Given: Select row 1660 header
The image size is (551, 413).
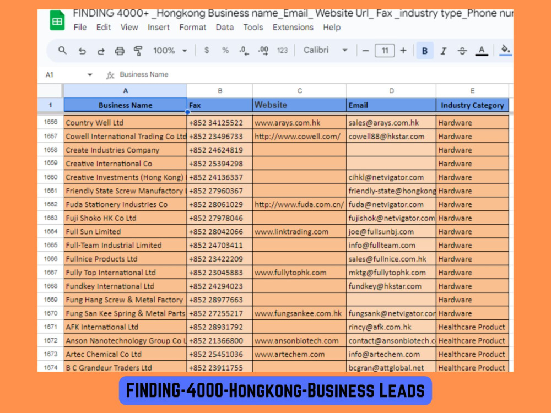Looking at the screenshot, I should click(x=50, y=177).
